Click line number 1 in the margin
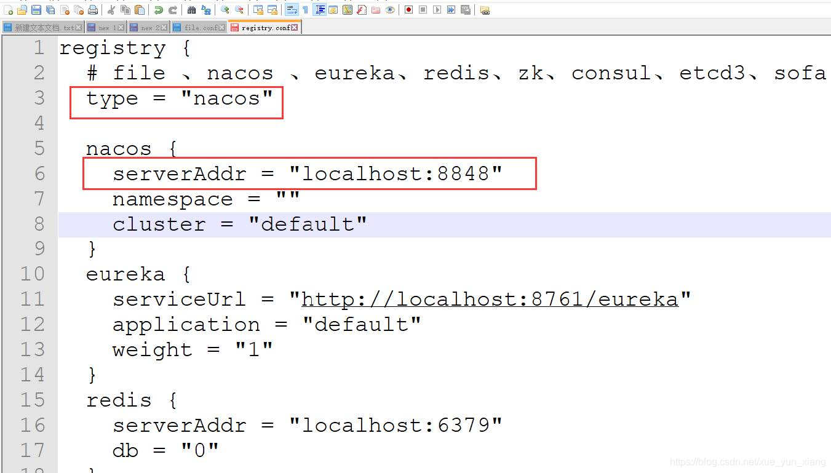This screenshot has width=831, height=473. [39, 48]
